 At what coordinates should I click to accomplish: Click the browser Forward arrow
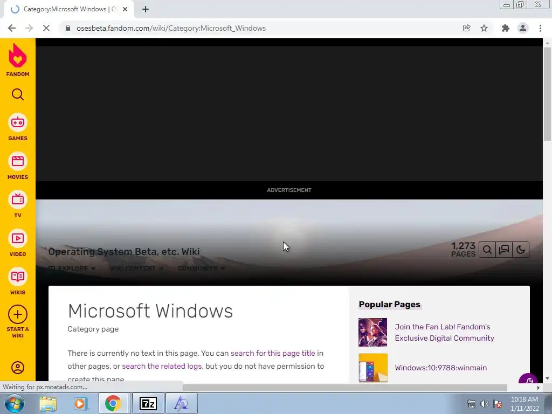tap(29, 28)
